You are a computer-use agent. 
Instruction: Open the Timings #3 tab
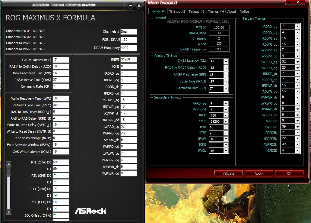click(196, 11)
